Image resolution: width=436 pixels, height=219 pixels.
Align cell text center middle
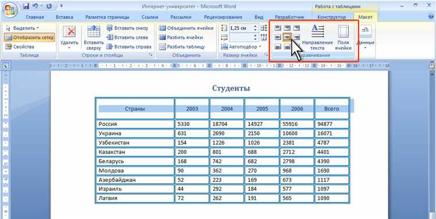coord(287,37)
